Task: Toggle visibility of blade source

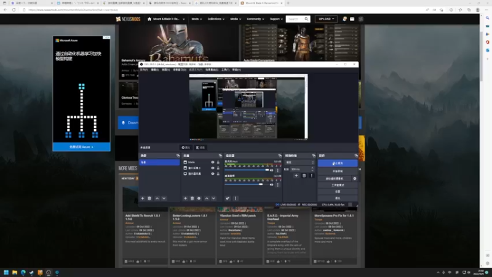Action: [213, 163]
